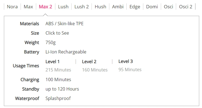Click the Li-Ion Rechargeable battery text

(x=66, y=52)
